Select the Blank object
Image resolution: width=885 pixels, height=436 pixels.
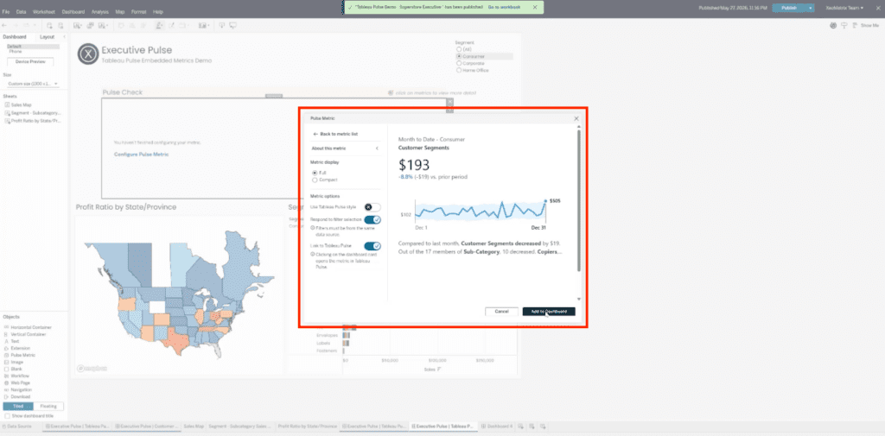tap(14, 369)
